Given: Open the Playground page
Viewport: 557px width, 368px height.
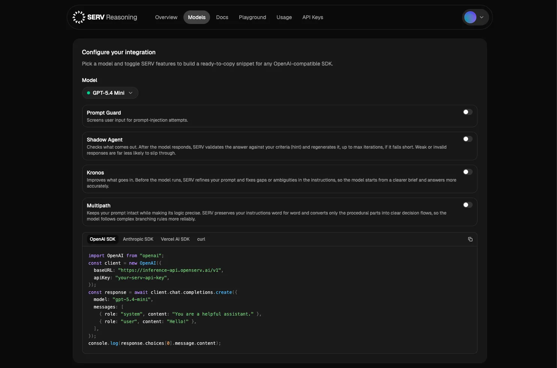Looking at the screenshot, I should (252, 17).
